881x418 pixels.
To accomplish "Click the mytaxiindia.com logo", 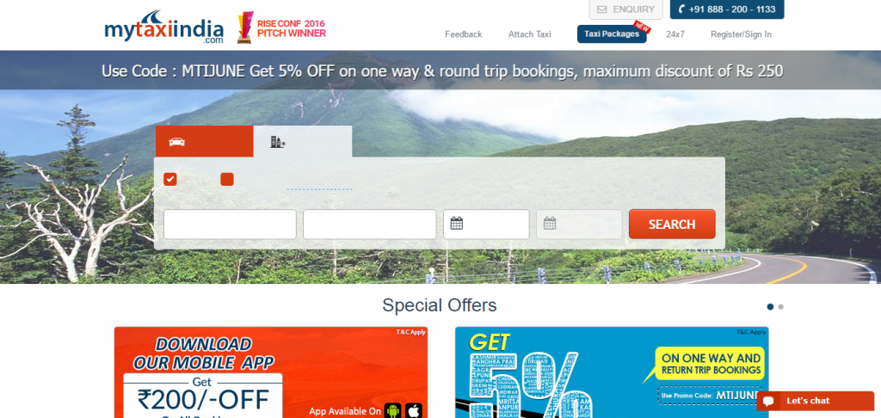I will click(x=163, y=28).
